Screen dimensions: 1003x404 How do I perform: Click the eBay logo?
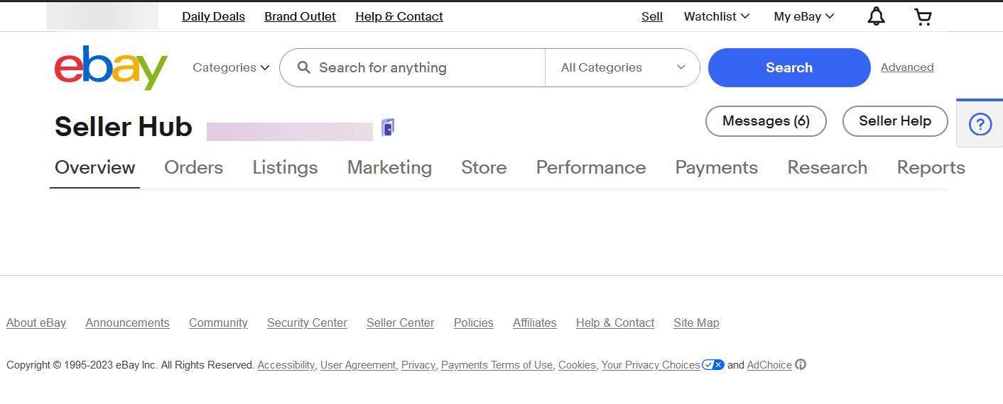(111, 67)
